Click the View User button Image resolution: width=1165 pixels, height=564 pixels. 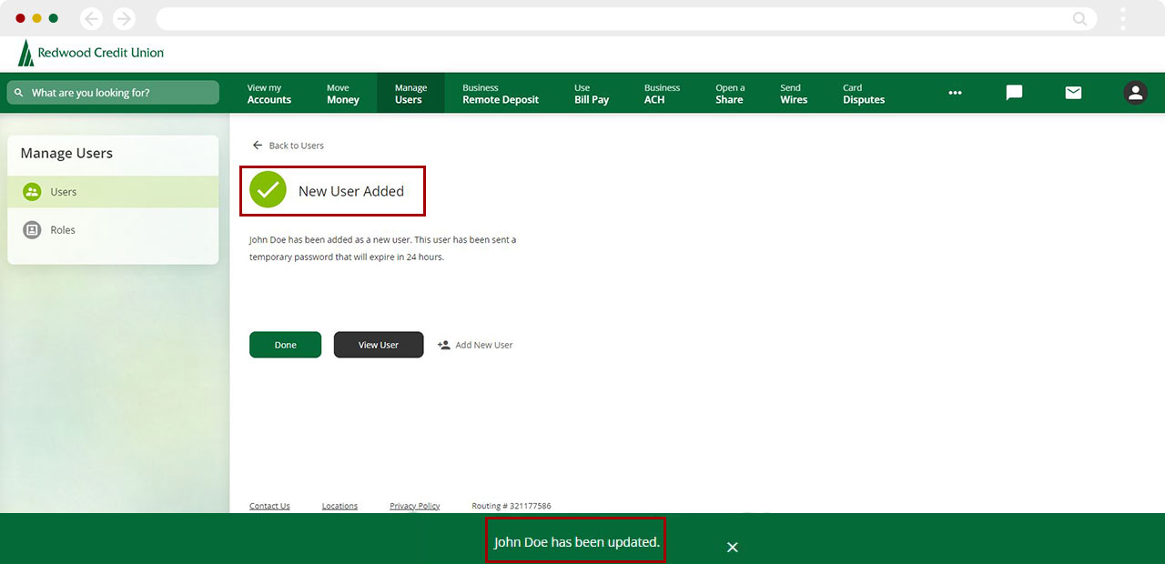(x=379, y=345)
